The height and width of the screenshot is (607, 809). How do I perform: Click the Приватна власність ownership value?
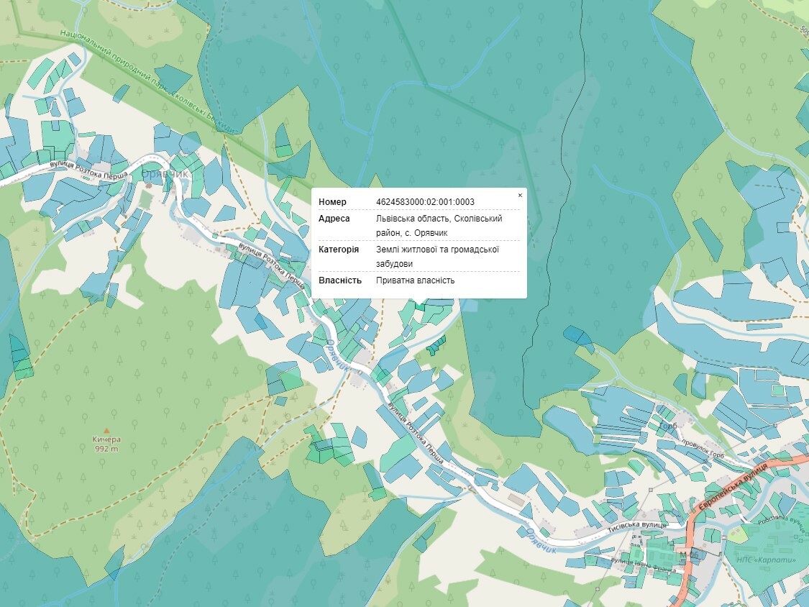click(x=416, y=280)
